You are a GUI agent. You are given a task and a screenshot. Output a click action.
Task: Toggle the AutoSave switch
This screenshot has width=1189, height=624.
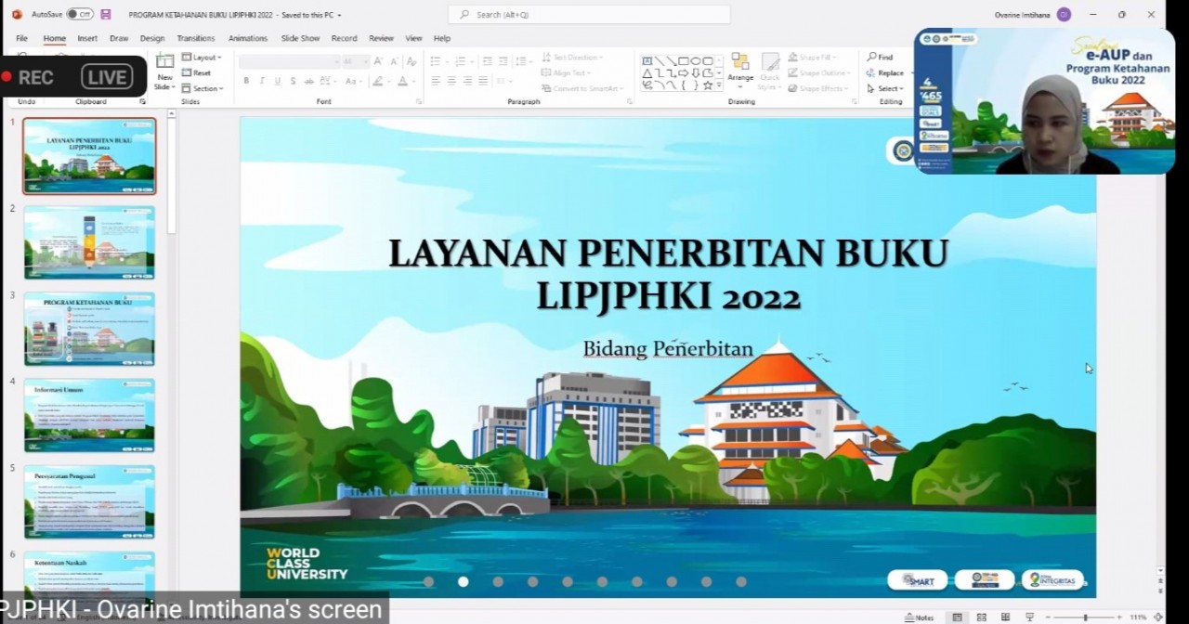[x=79, y=15]
